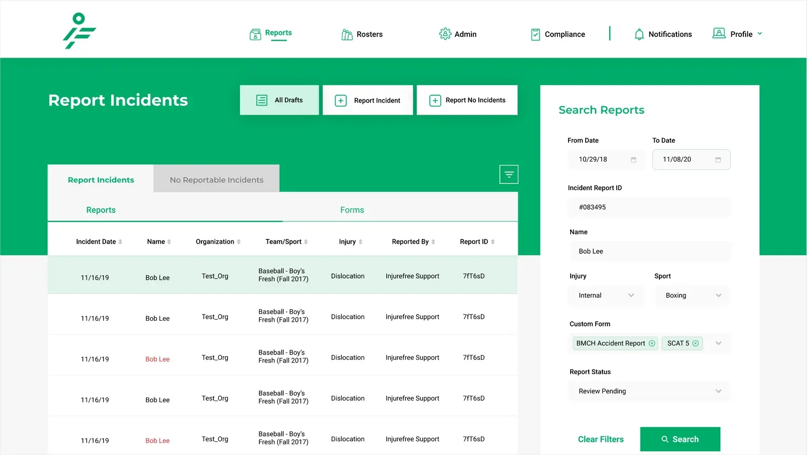The width and height of the screenshot is (808, 455).
Task: Click the filter icon above the table
Action: point(508,174)
